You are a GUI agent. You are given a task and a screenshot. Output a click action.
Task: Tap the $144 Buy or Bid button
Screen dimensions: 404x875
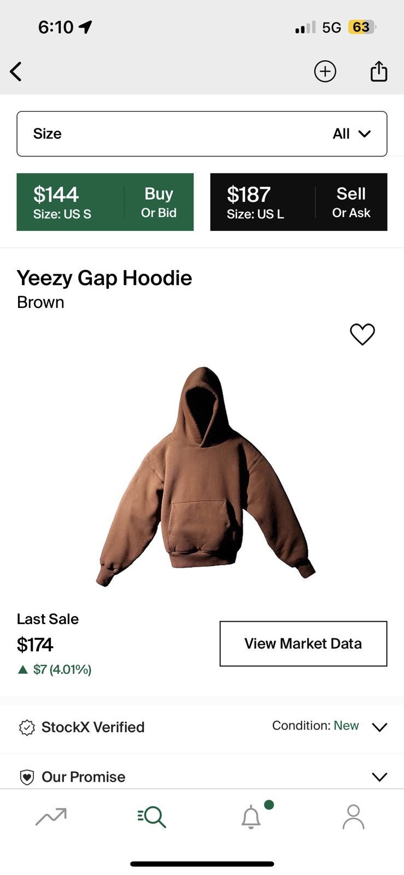click(x=105, y=202)
